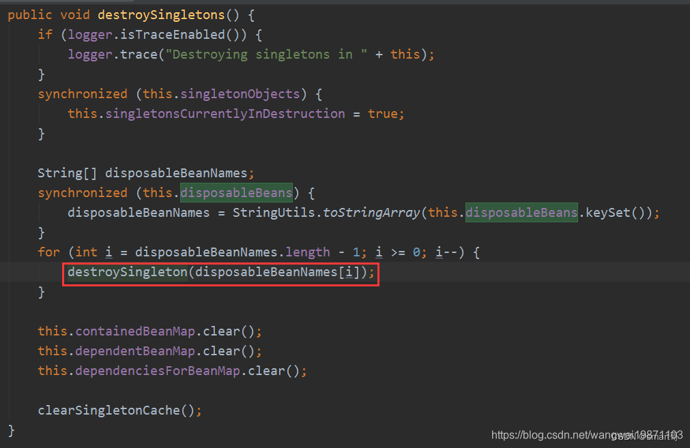
Task: Click the keySet() method call
Action: click(x=615, y=213)
